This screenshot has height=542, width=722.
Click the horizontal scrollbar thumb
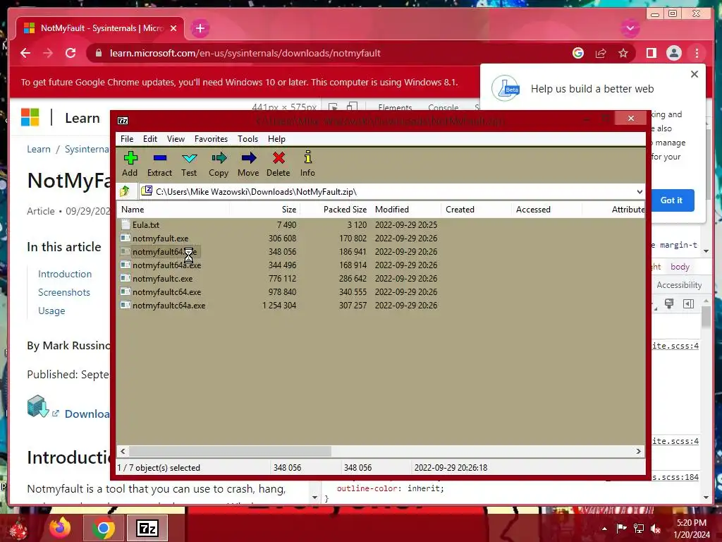230,451
